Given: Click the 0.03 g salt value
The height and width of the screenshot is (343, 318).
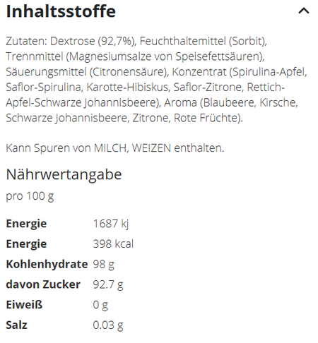Looking at the screenshot, I should (x=108, y=325).
